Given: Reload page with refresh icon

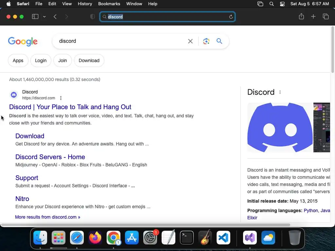Looking at the screenshot, I should pyautogui.click(x=231, y=17).
